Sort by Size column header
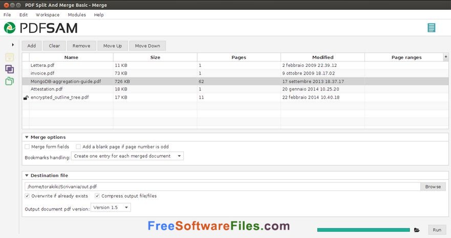451x238 pixels. pyautogui.click(x=155, y=57)
